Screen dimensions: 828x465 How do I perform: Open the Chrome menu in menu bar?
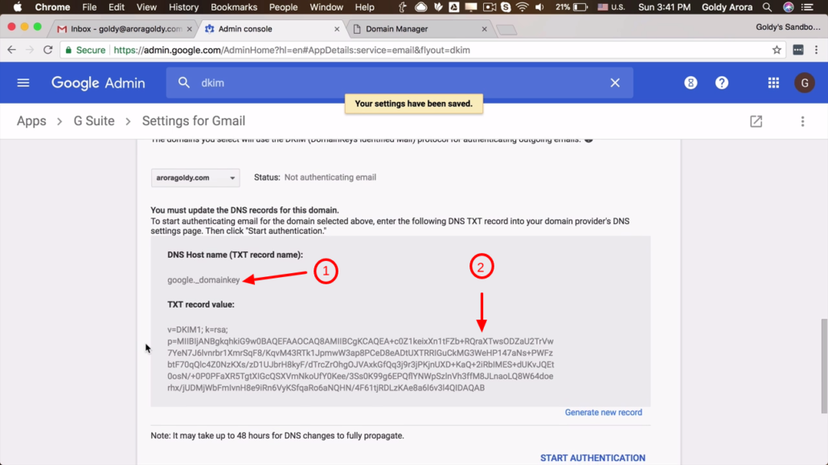point(52,7)
